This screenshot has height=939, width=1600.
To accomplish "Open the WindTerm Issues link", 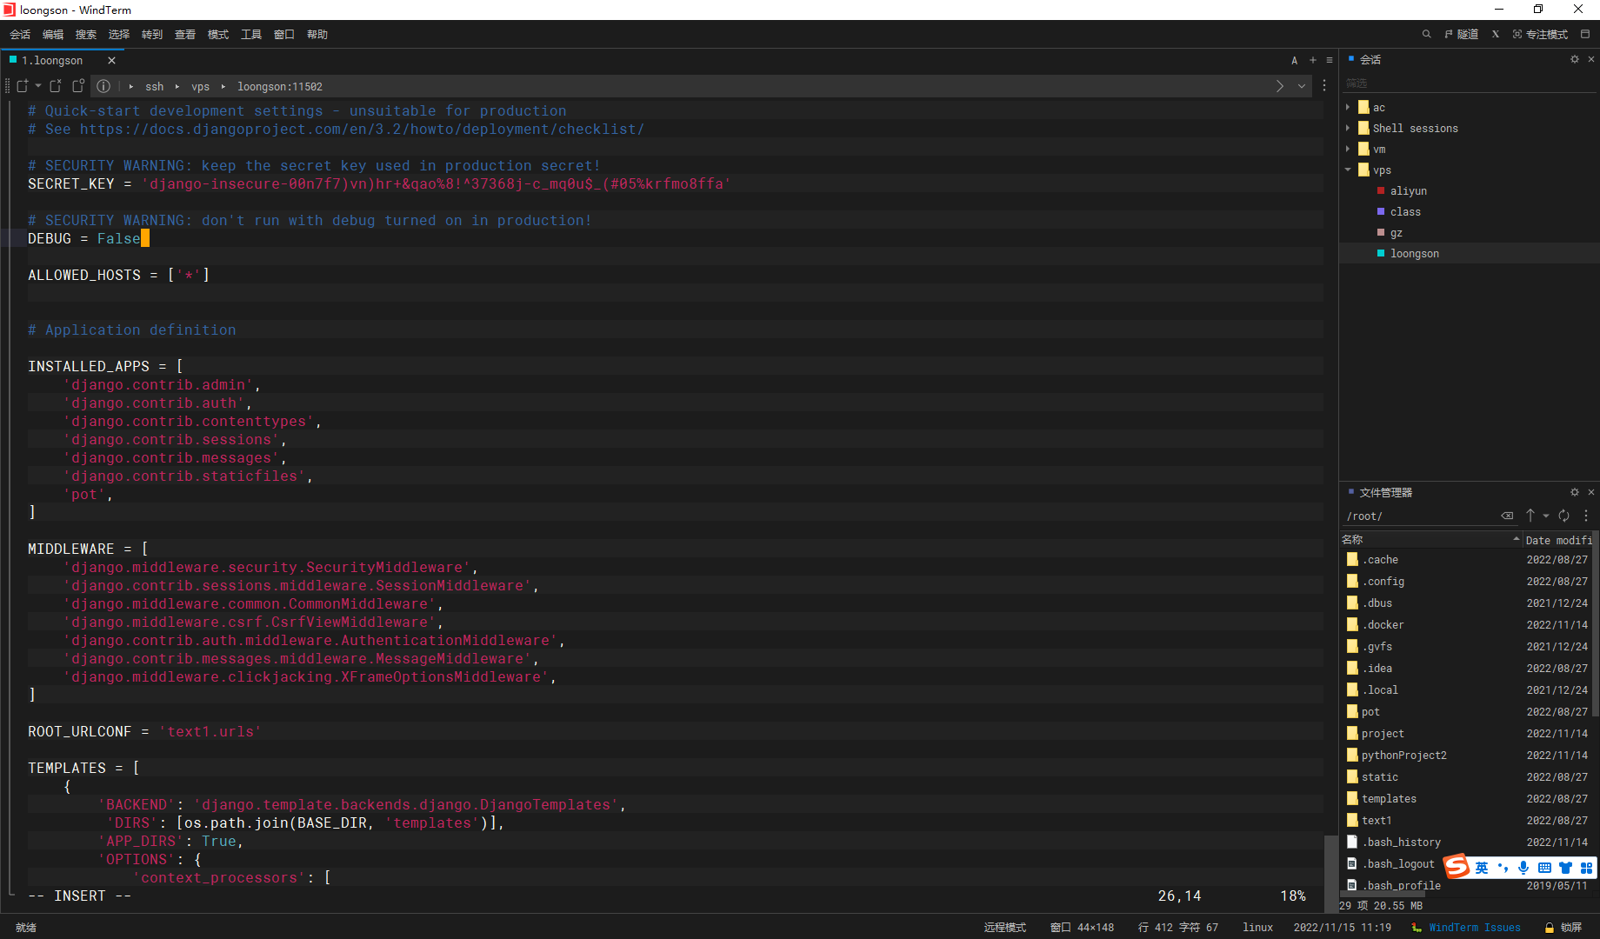I will coord(1474,928).
